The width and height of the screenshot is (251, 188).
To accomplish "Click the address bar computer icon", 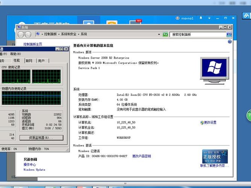I will (x=38, y=34).
